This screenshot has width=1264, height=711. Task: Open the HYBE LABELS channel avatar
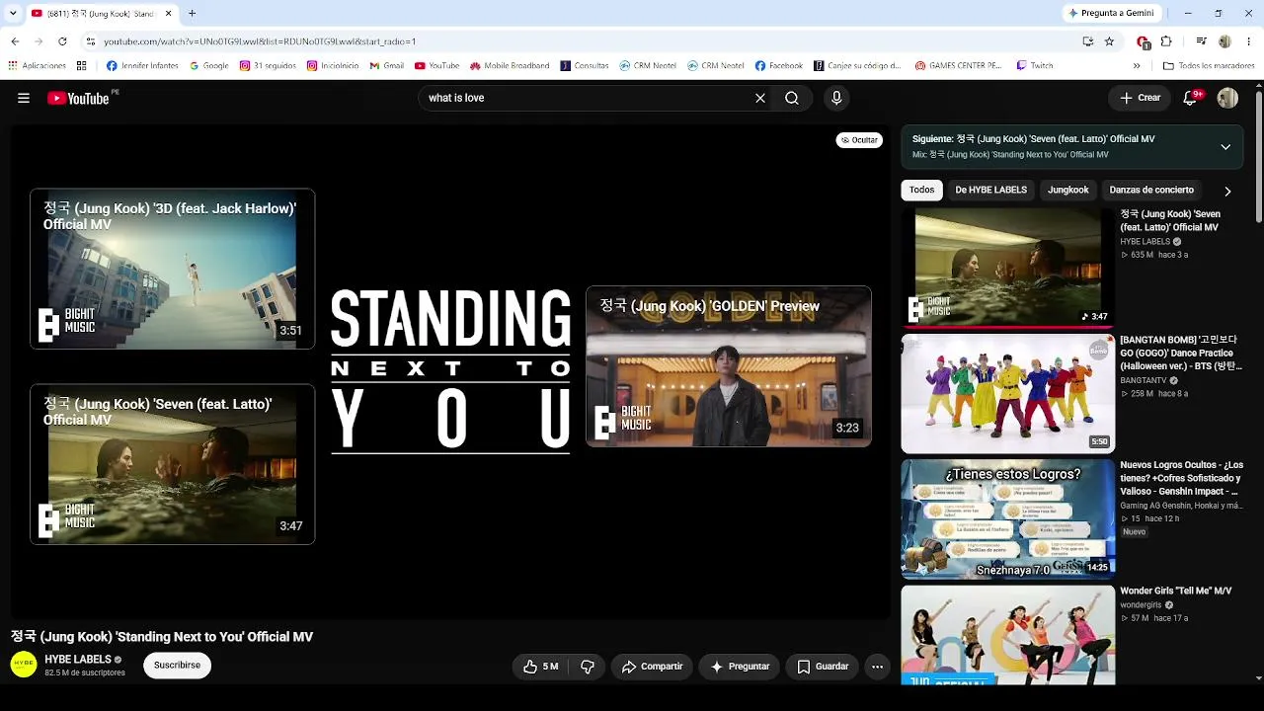point(24,665)
